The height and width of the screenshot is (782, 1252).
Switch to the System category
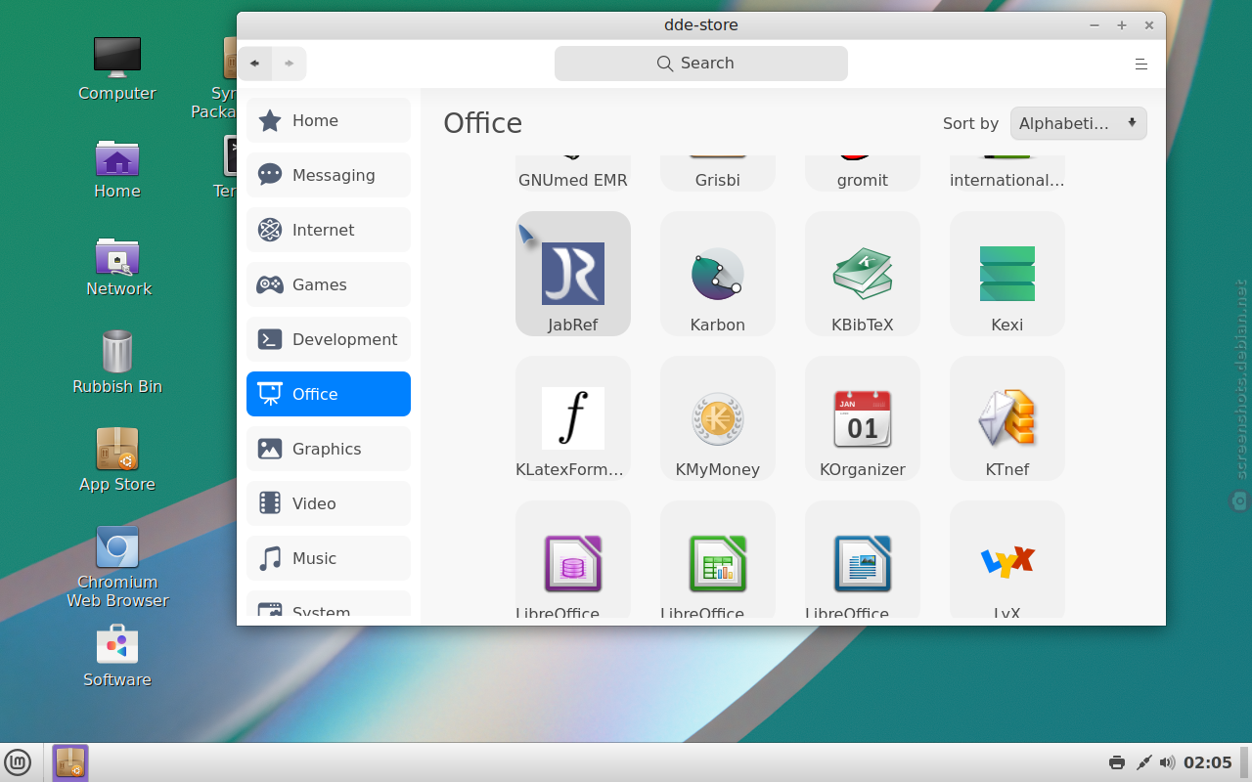329,604
